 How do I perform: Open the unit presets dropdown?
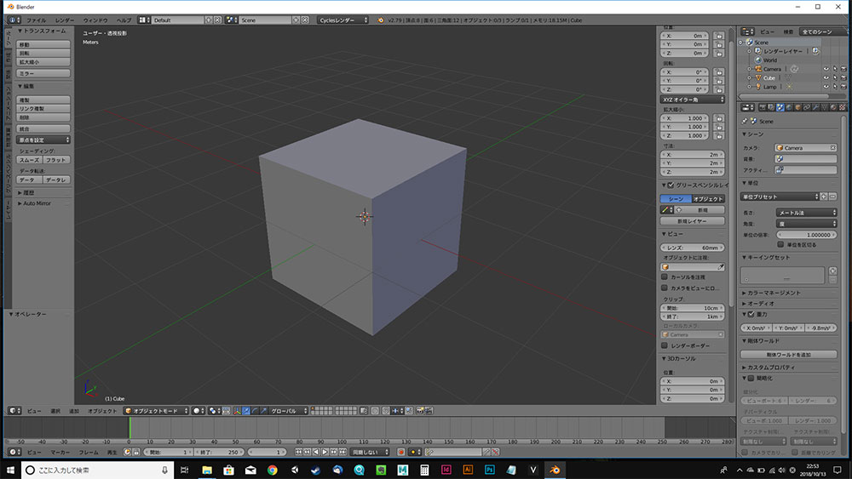(x=780, y=197)
